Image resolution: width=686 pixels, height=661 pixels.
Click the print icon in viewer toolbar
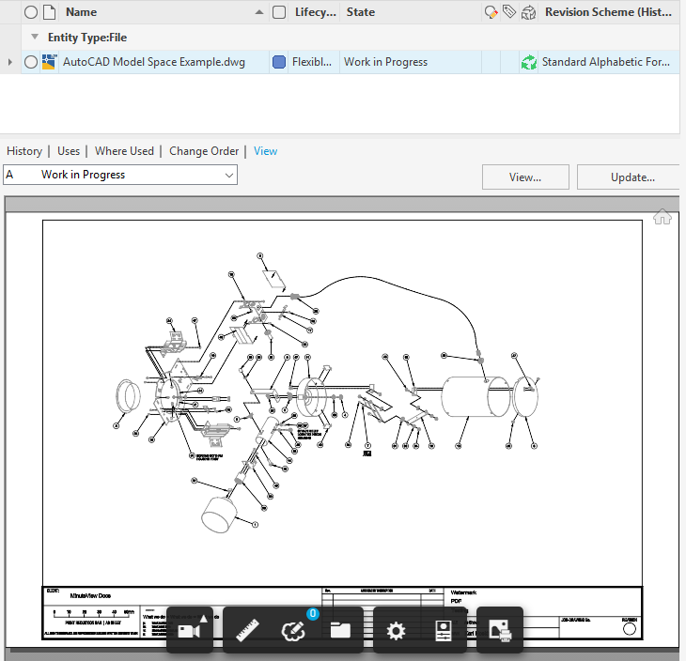pos(500,631)
